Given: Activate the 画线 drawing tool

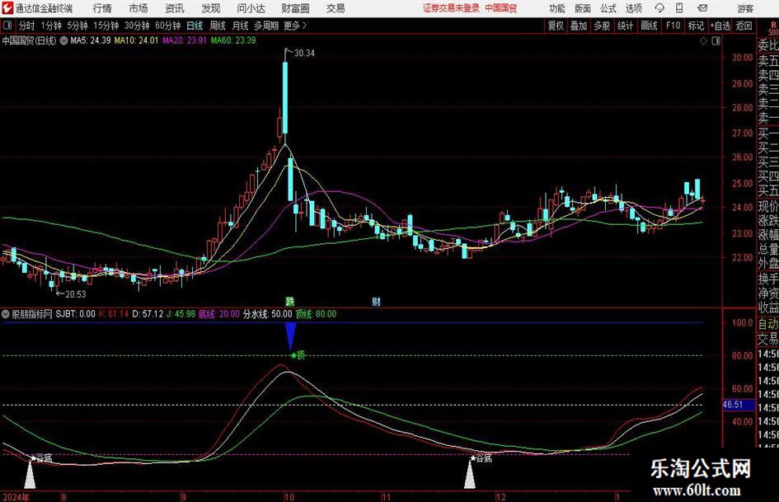Looking at the screenshot, I should point(649,26).
